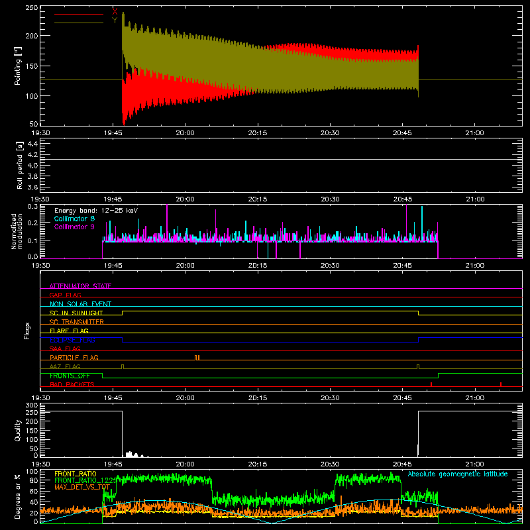Screen dimensions: 530x530
Task: Select the olive Y legend label
Action: (x=115, y=21)
